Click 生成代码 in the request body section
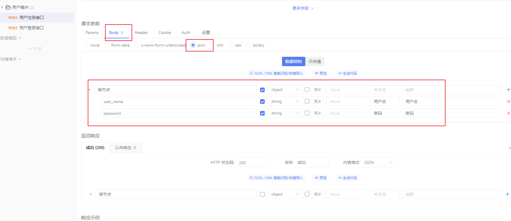The height and width of the screenshot is (221, 511). point(347,73)
